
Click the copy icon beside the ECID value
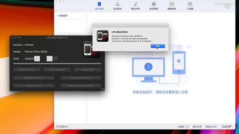(56, 58)
